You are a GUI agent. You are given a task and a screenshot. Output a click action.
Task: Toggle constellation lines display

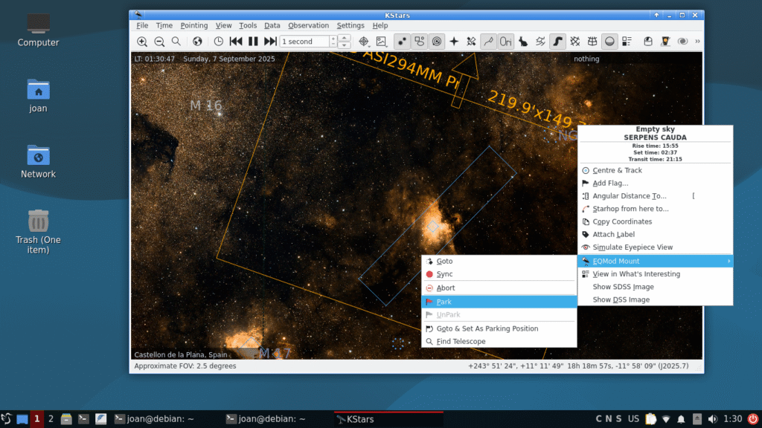tap(487, 42)
